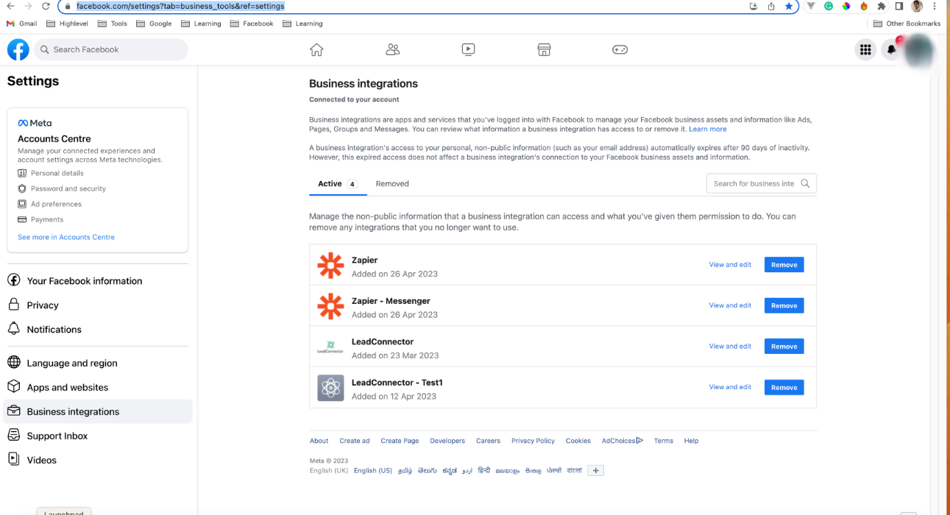Remove the Zapier integration
Viewport: 950px width, 515px height.
(x=784, y=265)
